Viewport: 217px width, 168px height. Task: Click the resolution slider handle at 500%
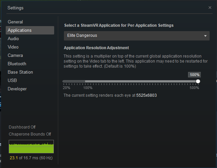click(x=198, y=81)
